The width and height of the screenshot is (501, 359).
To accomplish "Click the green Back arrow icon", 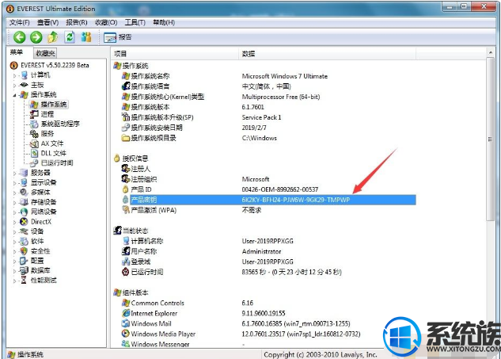I will (x=20, y=37).
